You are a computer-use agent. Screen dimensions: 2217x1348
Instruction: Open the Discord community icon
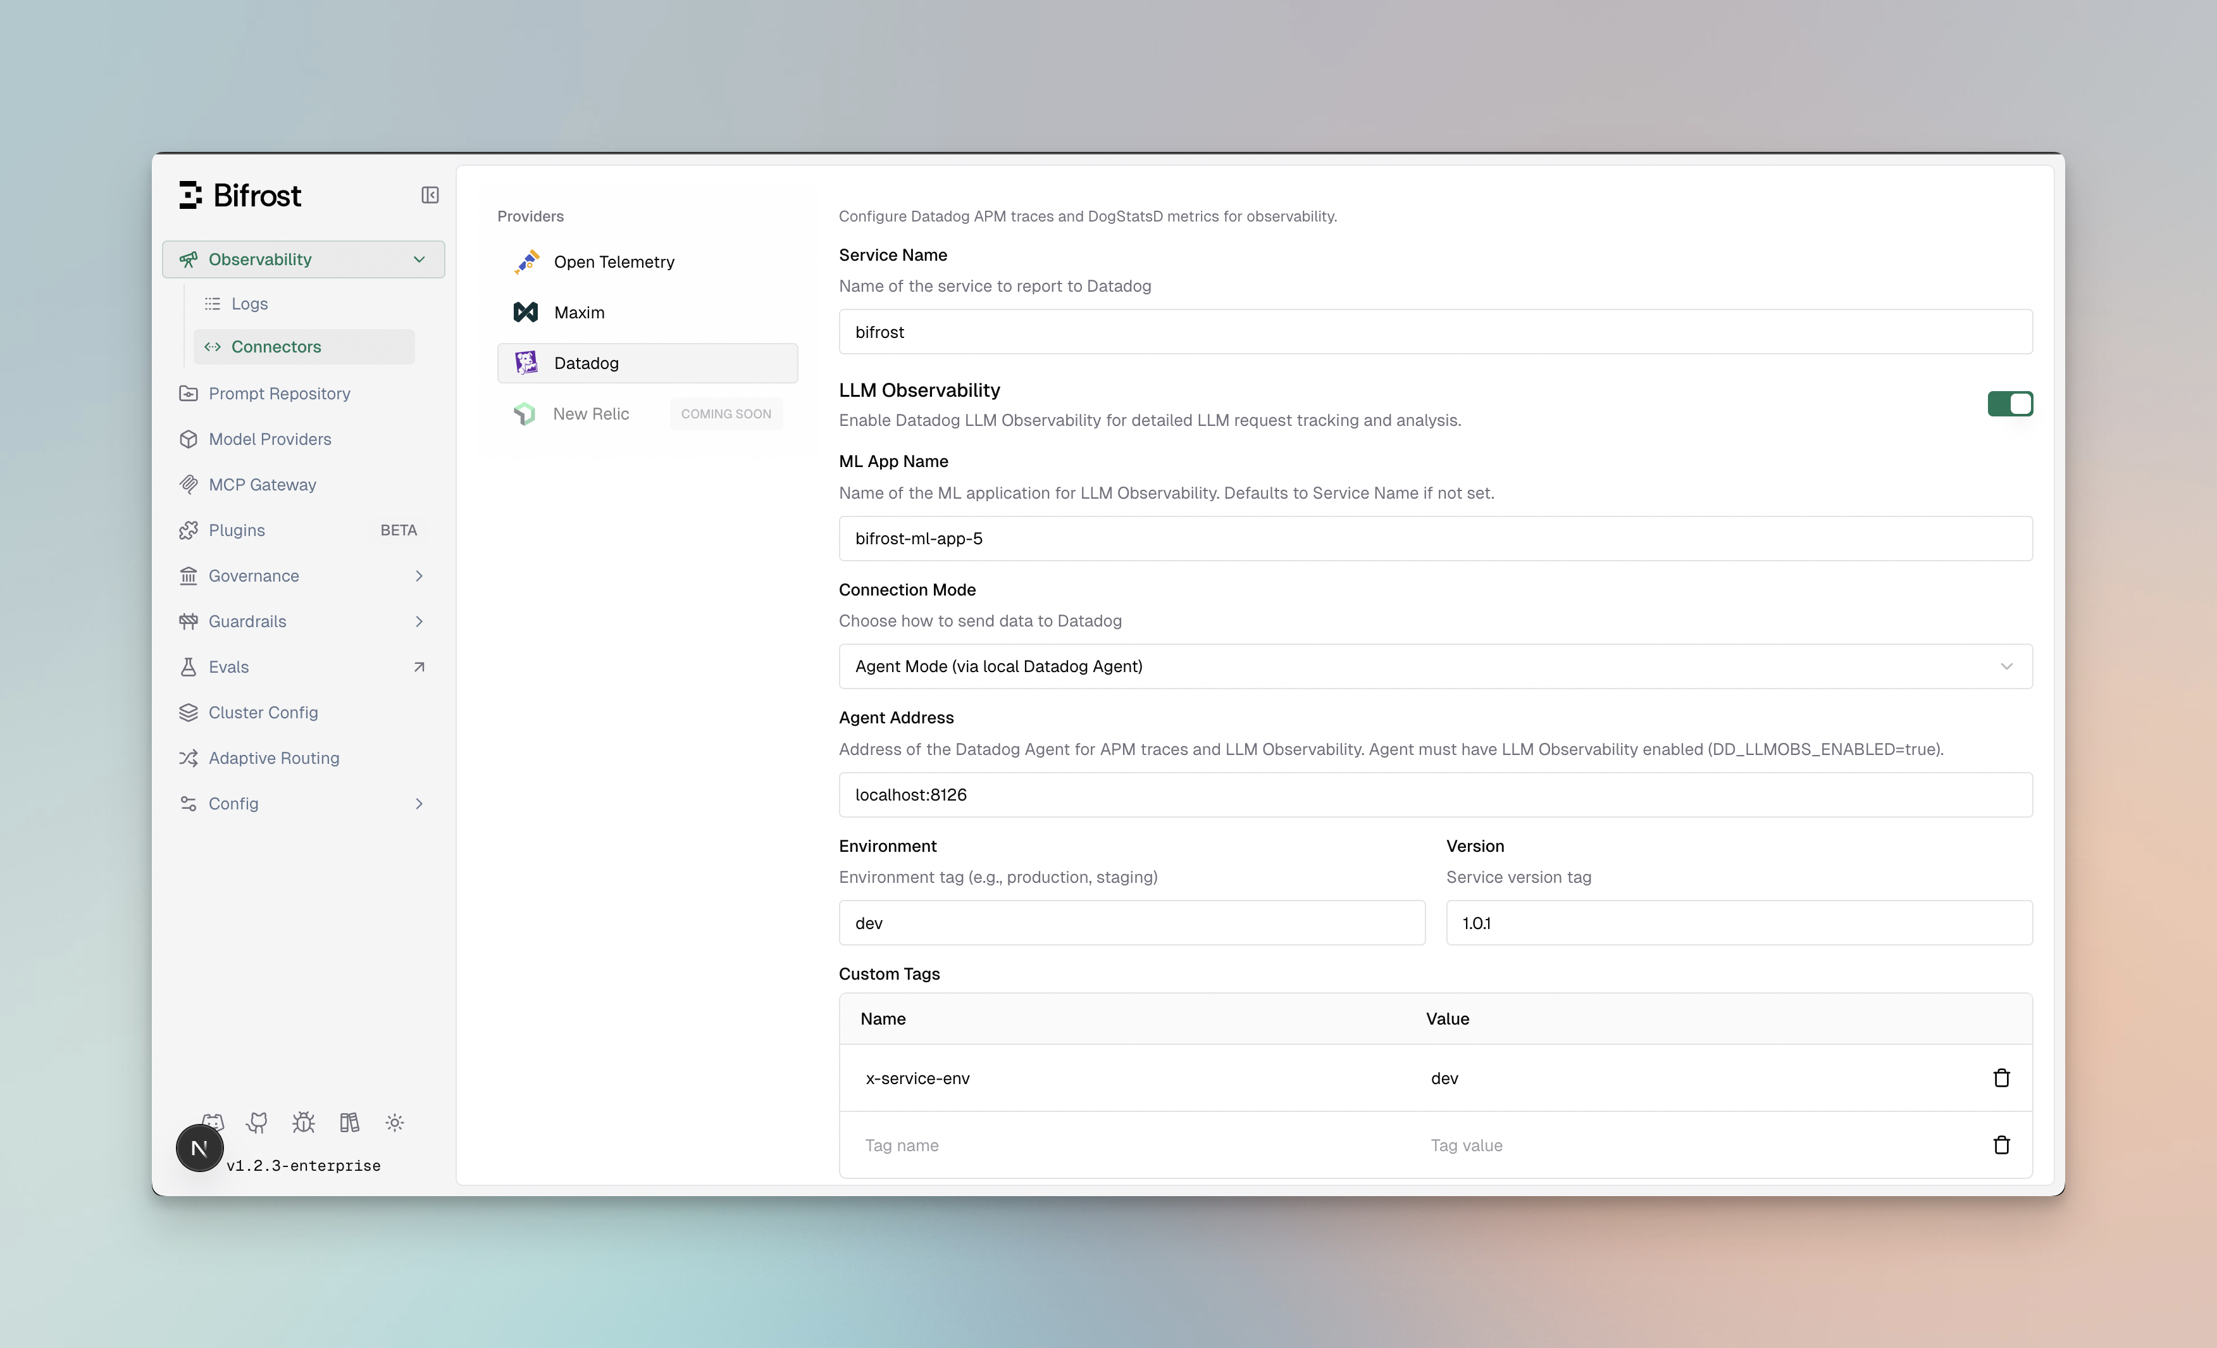coord(213,1121)
